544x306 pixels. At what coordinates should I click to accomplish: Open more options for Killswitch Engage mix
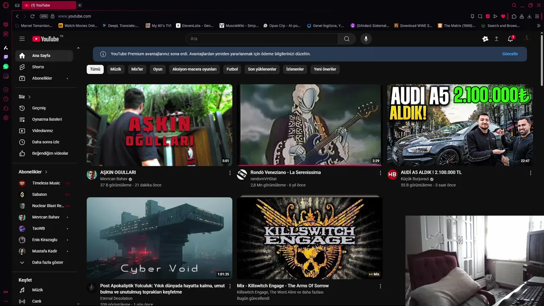pyautogui.click(x=380, y=286)
